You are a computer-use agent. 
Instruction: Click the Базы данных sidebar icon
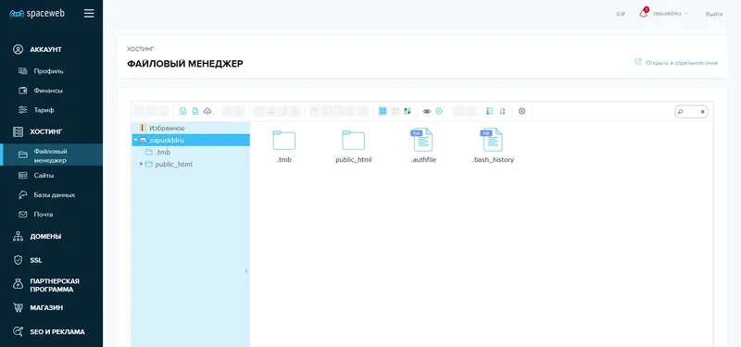pos(22,195)
